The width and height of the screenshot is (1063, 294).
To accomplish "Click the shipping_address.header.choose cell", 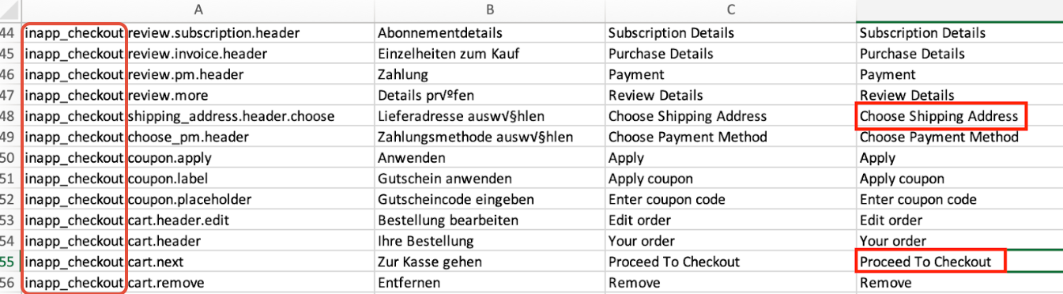I will click(250, 116).
